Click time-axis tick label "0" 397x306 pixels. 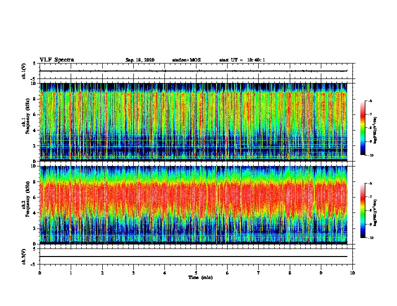tap(40, 273)
